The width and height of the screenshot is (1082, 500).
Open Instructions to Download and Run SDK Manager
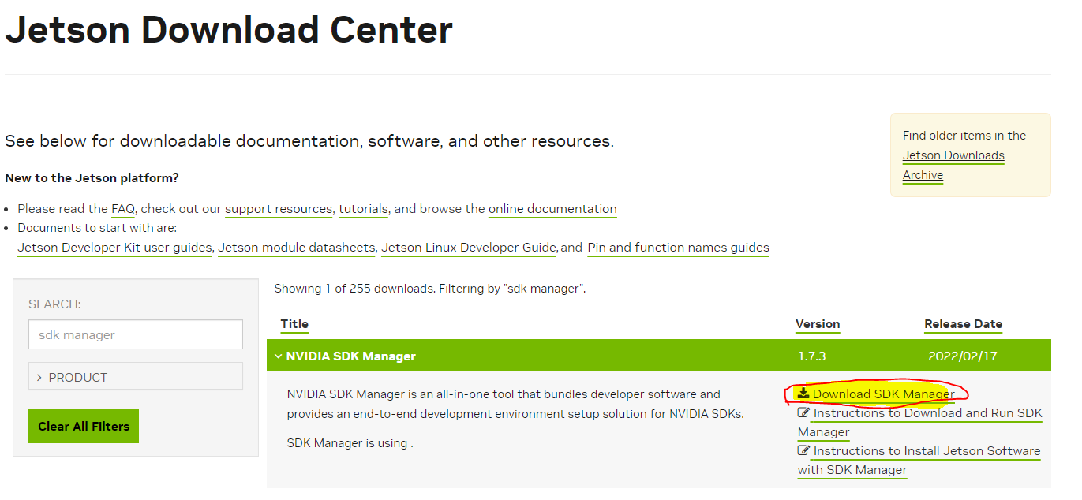tap(919, 423)
